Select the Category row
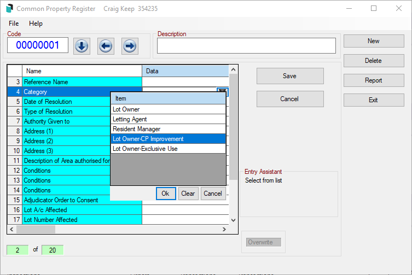Image resolution: width=412 pixels, height=275 pixels. tap(67, 92)
